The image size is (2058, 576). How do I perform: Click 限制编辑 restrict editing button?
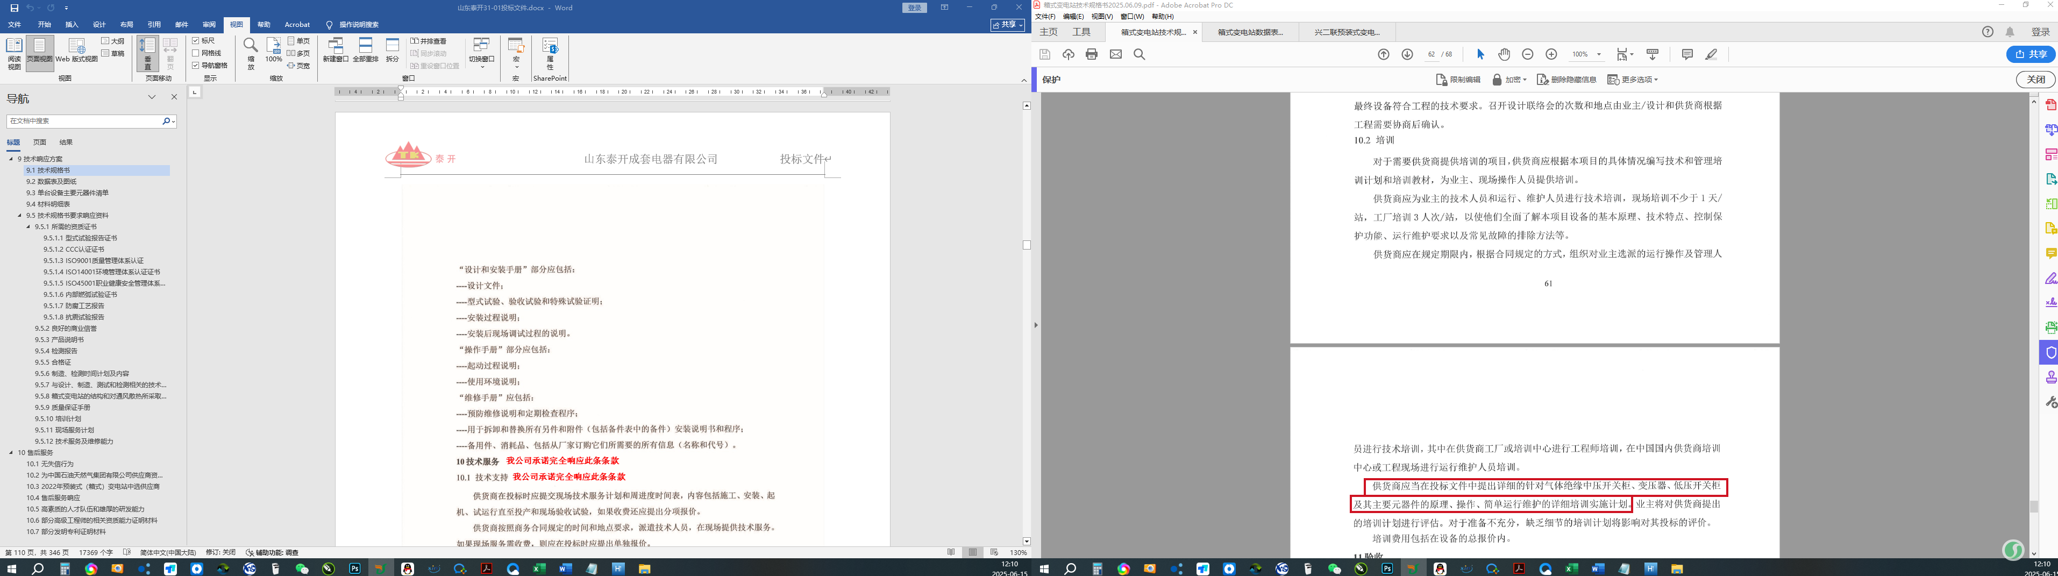click(x=1458, y=80)
